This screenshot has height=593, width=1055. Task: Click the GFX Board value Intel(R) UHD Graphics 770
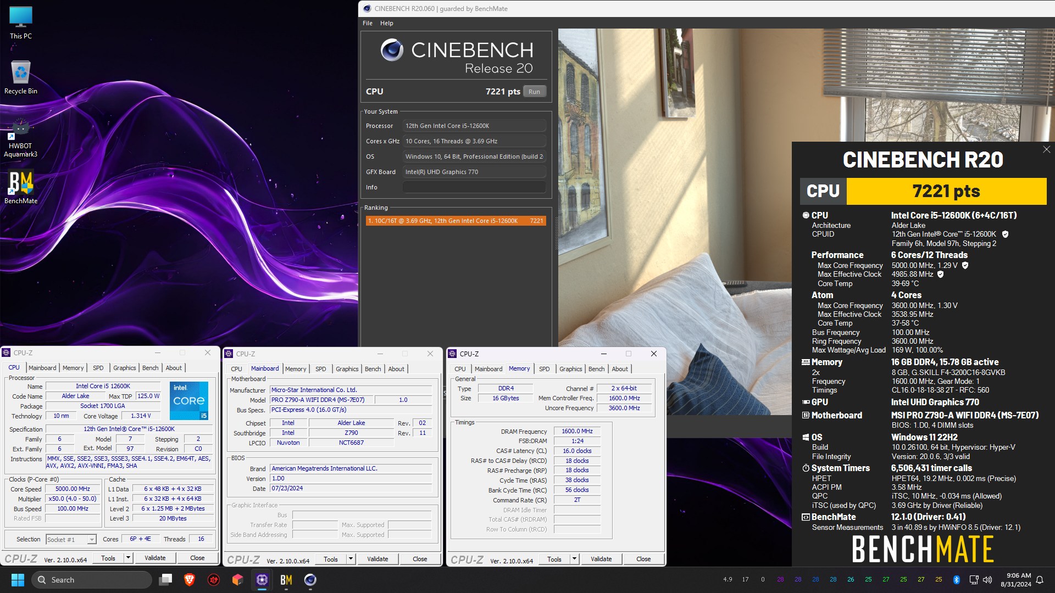[x=474, y=172]
